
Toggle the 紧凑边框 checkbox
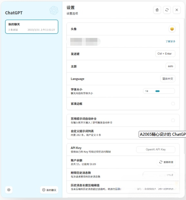coord(173,104)
